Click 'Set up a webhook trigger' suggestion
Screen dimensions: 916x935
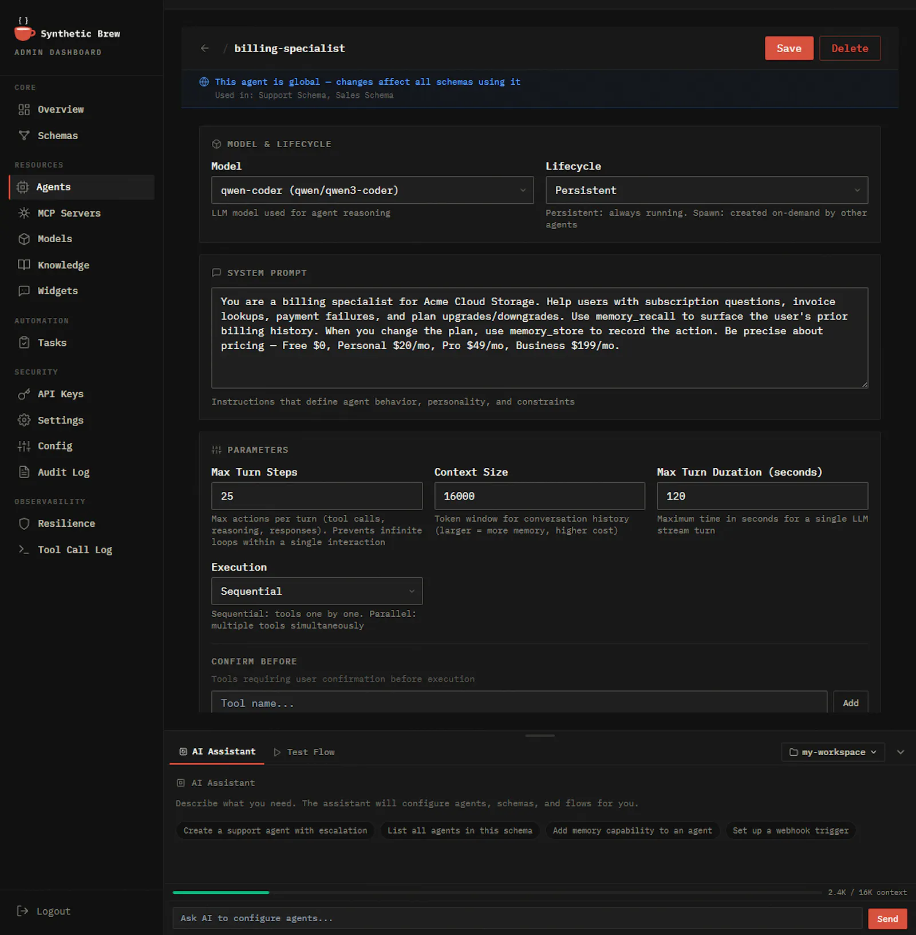pos(791,831)
